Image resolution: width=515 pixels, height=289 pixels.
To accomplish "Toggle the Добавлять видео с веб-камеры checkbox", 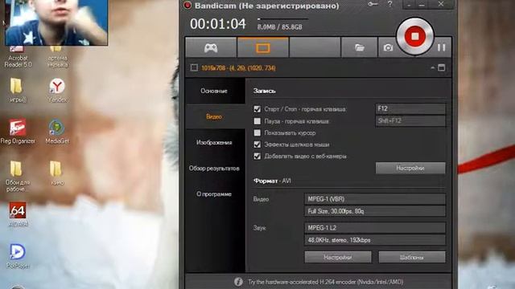I will pyautogui.click(x=257, y=157).
